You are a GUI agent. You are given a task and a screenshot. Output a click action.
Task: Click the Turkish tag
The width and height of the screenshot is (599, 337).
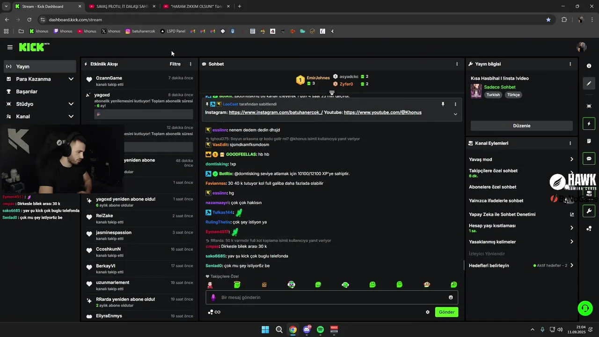point(493,95)
